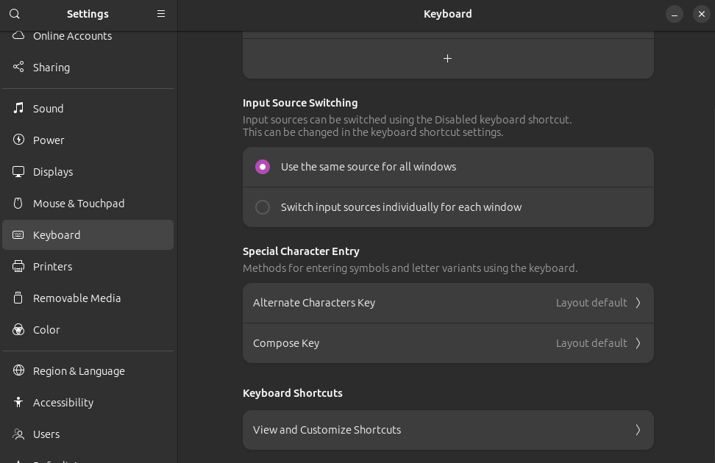The height and width of the screenshot is (463, 715).
Task: Minimize the Settings window
Action: coord(675,14)
